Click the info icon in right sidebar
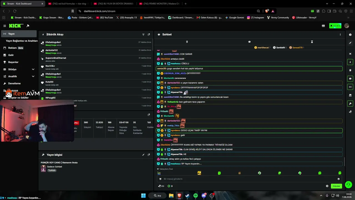Image resolution: width=355 pixels, height=200 pixels. [350, 34]
